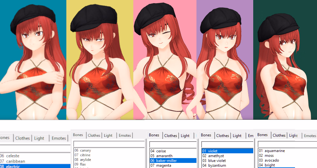This screenshot has width=317, height=168.
Task: Select the '04 bright' list entry
Action: pos(288,165)
